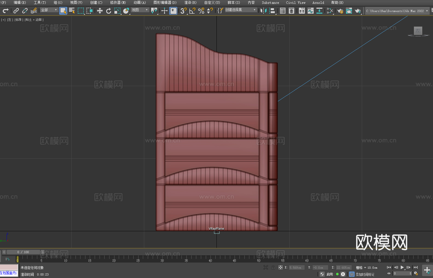
Task: Click Bind to Space Warp icon
Action: [34, 11]
